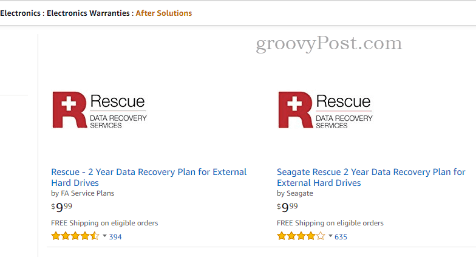Click the 4.5-star rating icons beside 394
This screenshot has height=257, width=476.
pos(75,236)
